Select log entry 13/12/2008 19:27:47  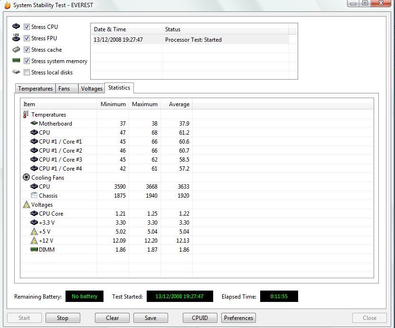click(x=190, y=40)
